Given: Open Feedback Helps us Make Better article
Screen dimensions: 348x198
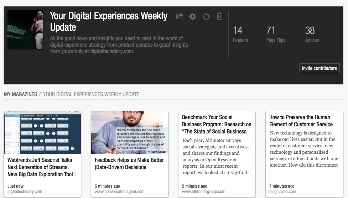Looking at the screenshot, I should pos(130,163).
